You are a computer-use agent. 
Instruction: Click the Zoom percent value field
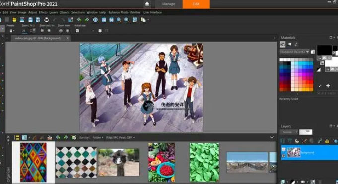25,31
